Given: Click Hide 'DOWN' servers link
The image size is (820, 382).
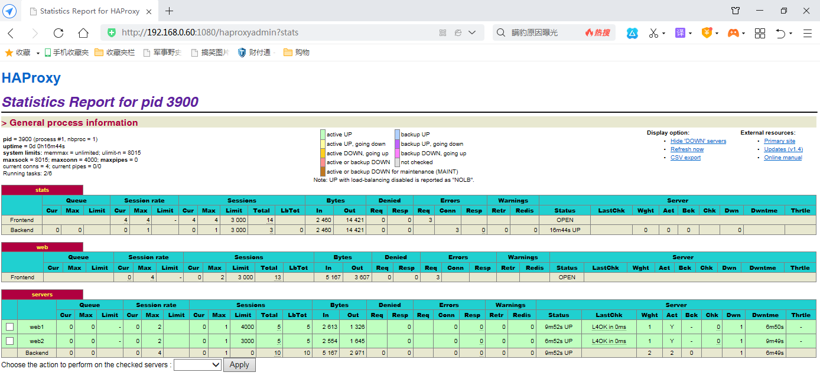Looking at the screenshot, I should tap(698, 141).
